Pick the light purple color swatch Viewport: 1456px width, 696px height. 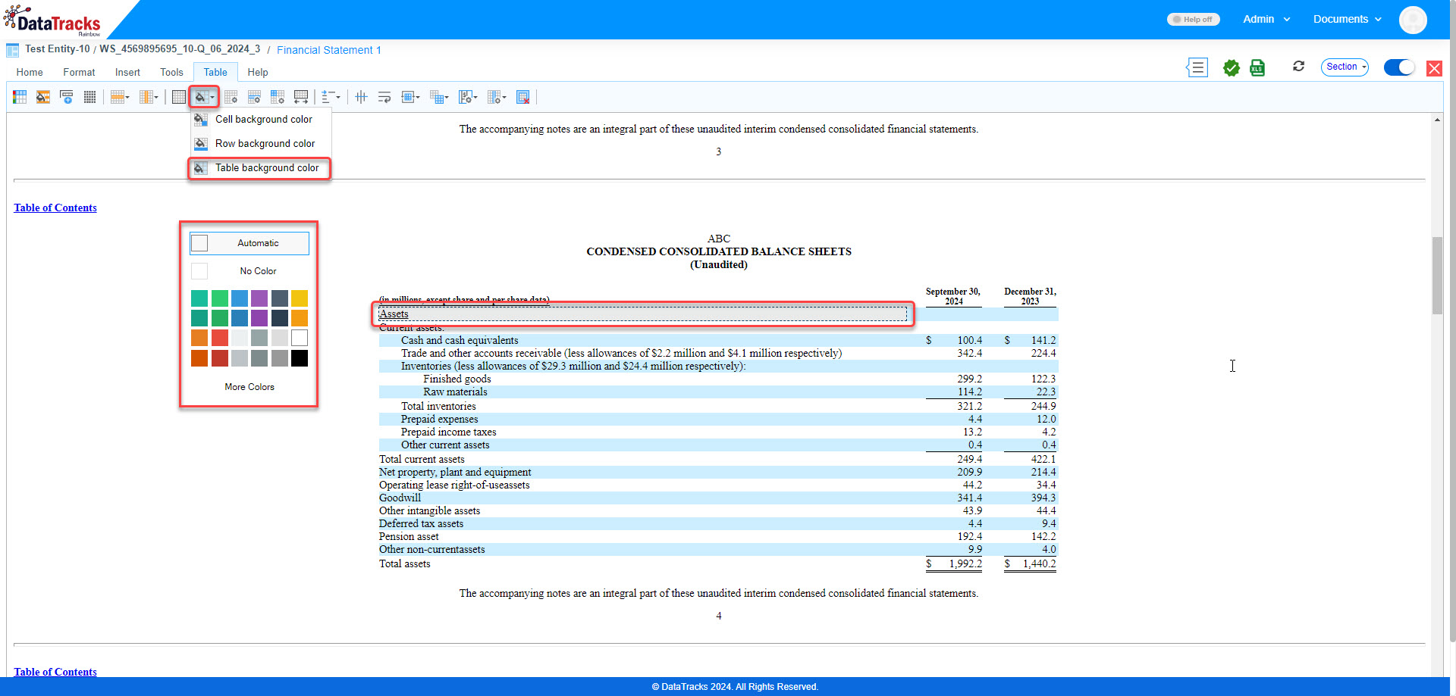(x=259, y=298)
